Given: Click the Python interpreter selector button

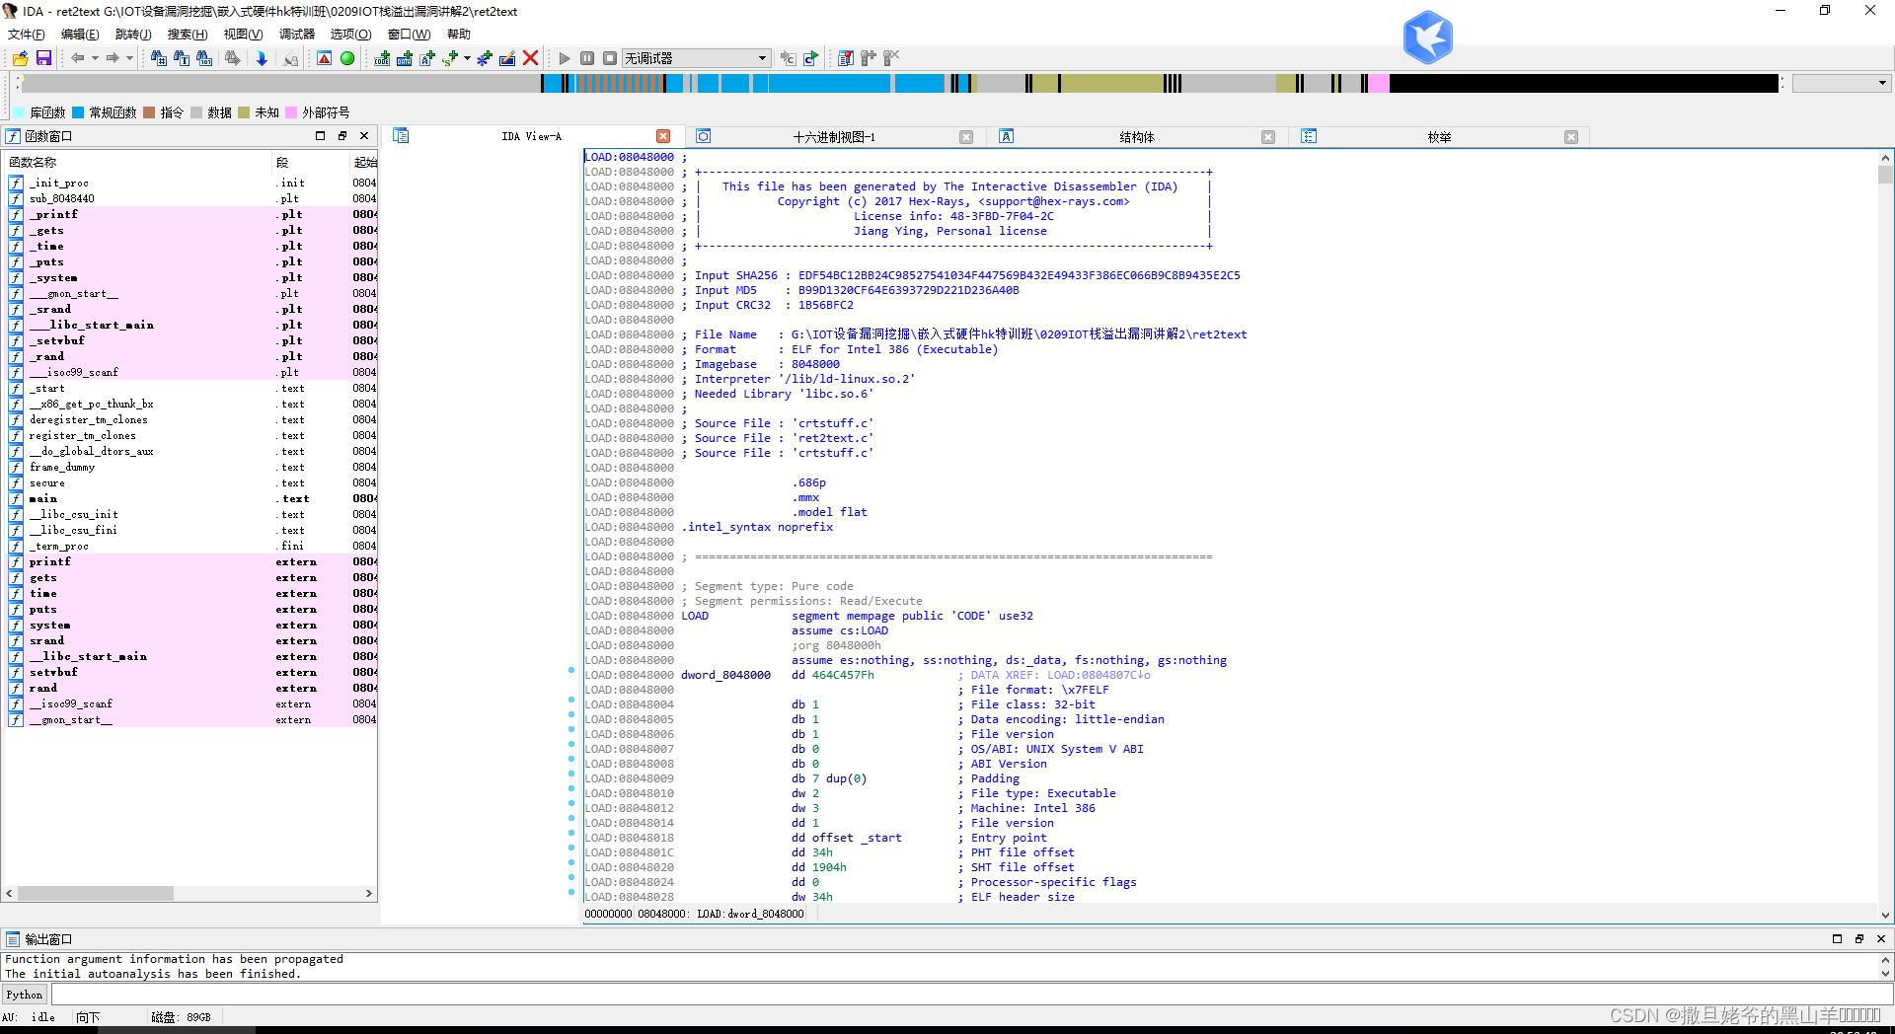Looking at the screenshot, I should point(25,995).
